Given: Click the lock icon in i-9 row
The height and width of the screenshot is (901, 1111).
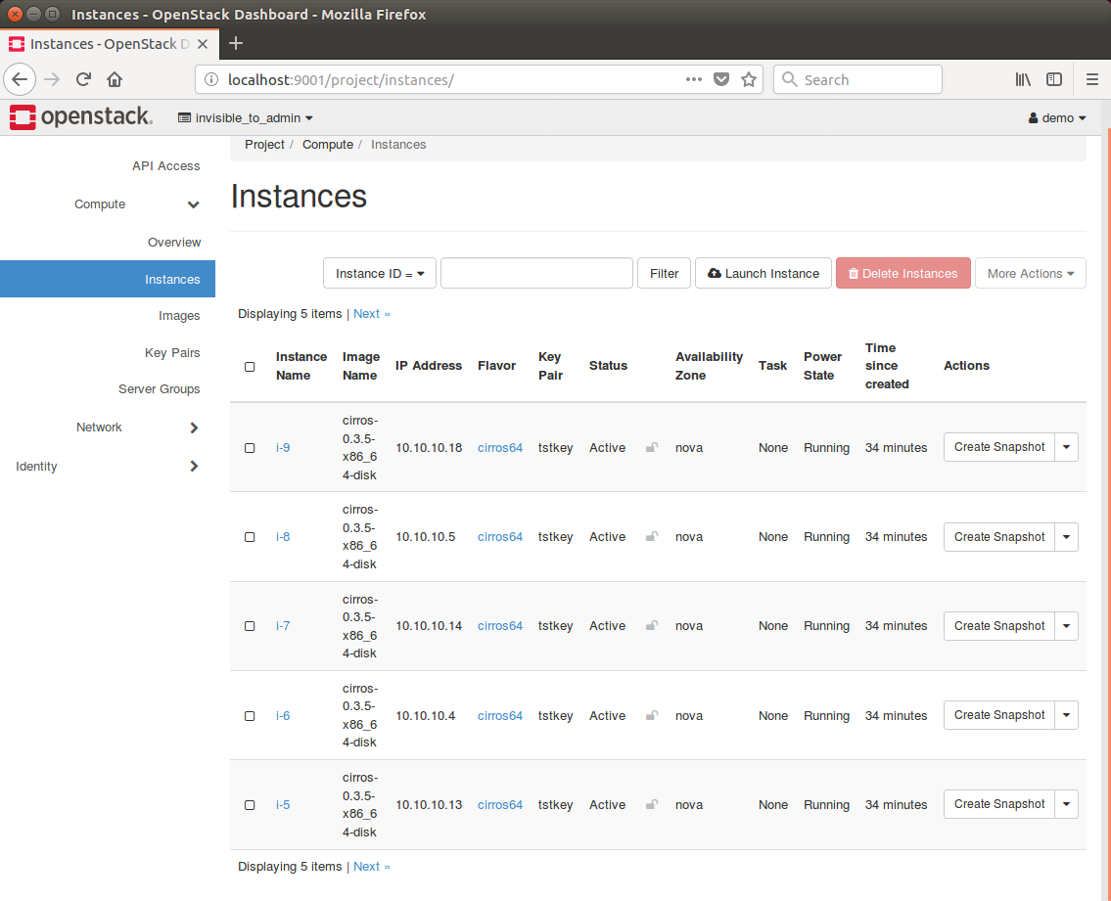Looking at the screenshot, I should pyautogui.click(x=652, y=447).
